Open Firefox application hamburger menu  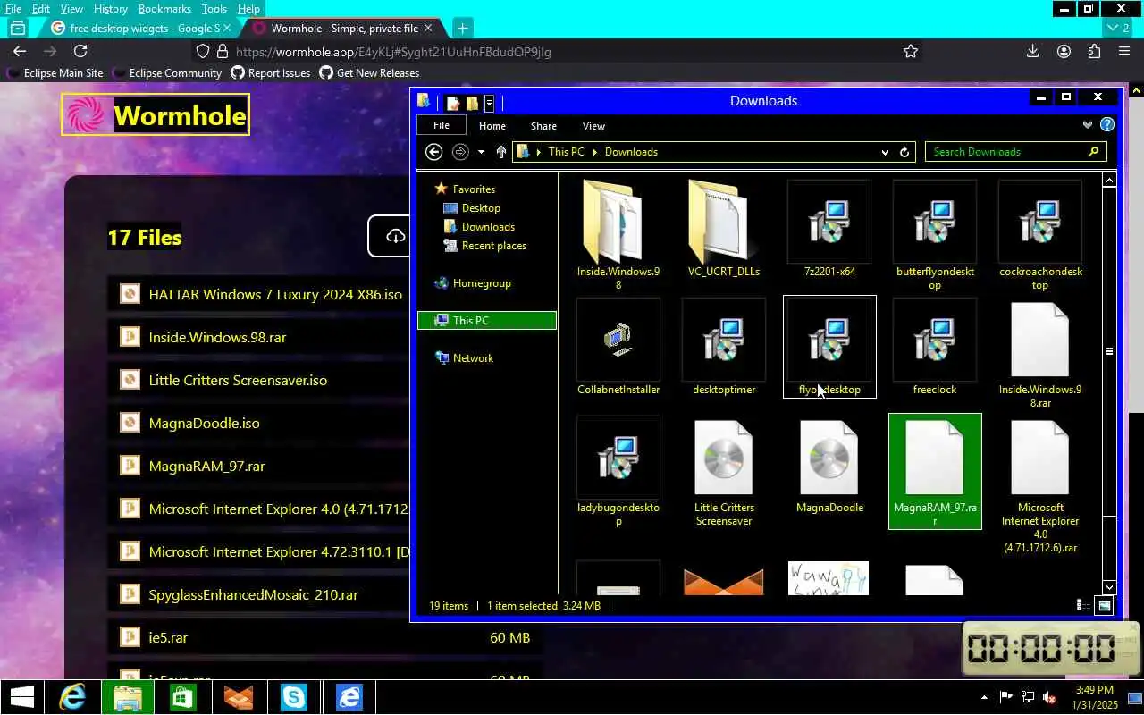[x=1124, y=51]
